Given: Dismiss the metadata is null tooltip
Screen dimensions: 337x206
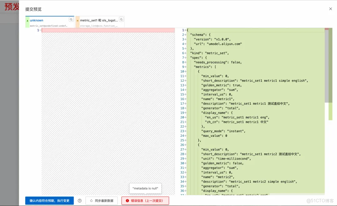Looking at the screenshot, I should pyautogui.click(x=145, y=188).
